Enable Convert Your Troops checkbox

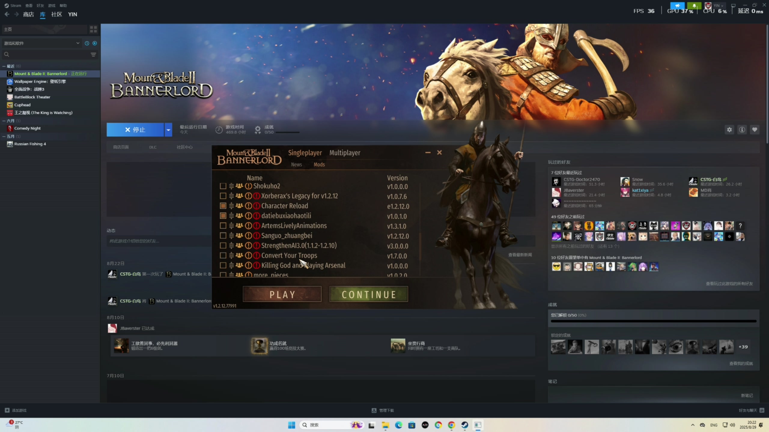point(223,255)
